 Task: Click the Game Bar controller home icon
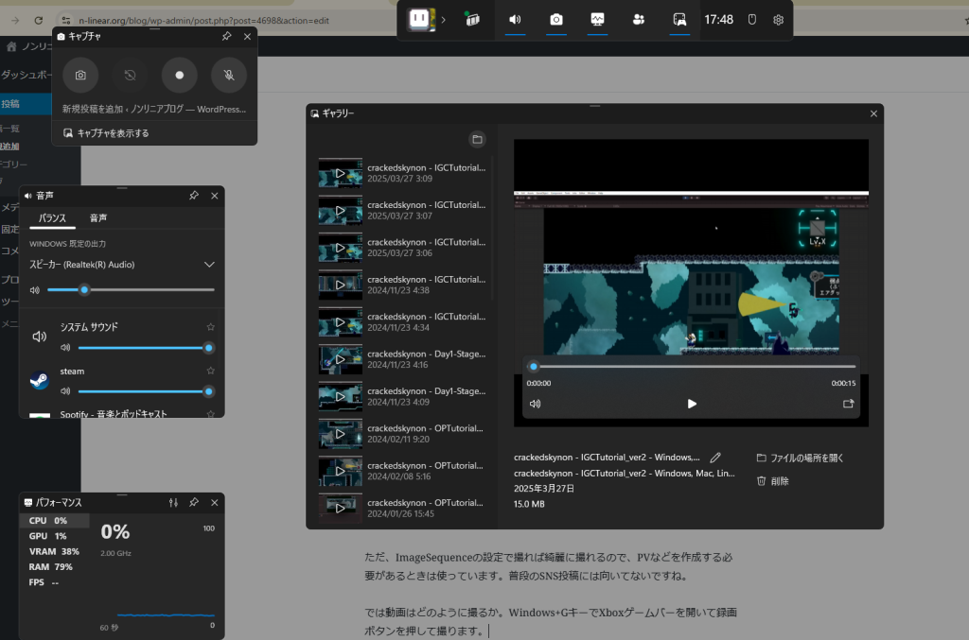pyautogui.click(x=420, y=19)
